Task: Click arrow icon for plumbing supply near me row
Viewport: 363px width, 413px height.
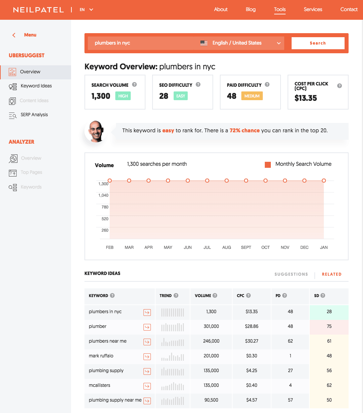Action: [x=147, y=401]
